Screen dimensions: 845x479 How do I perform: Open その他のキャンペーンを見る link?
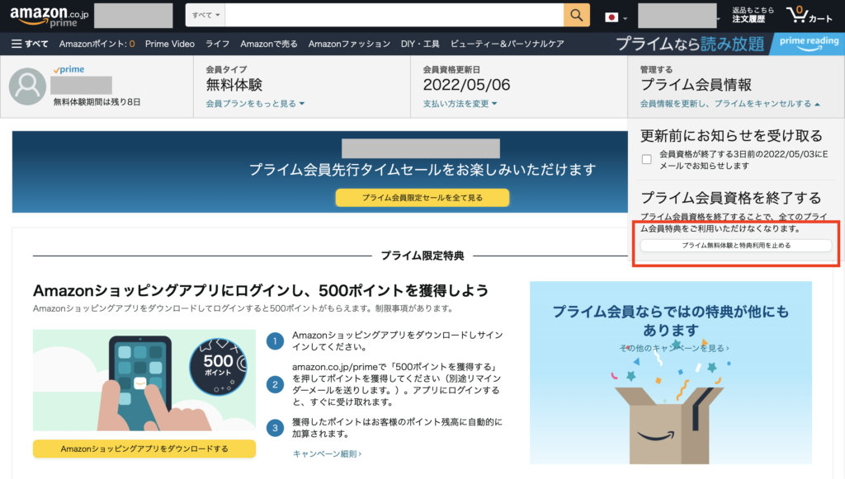click(674, 348)
